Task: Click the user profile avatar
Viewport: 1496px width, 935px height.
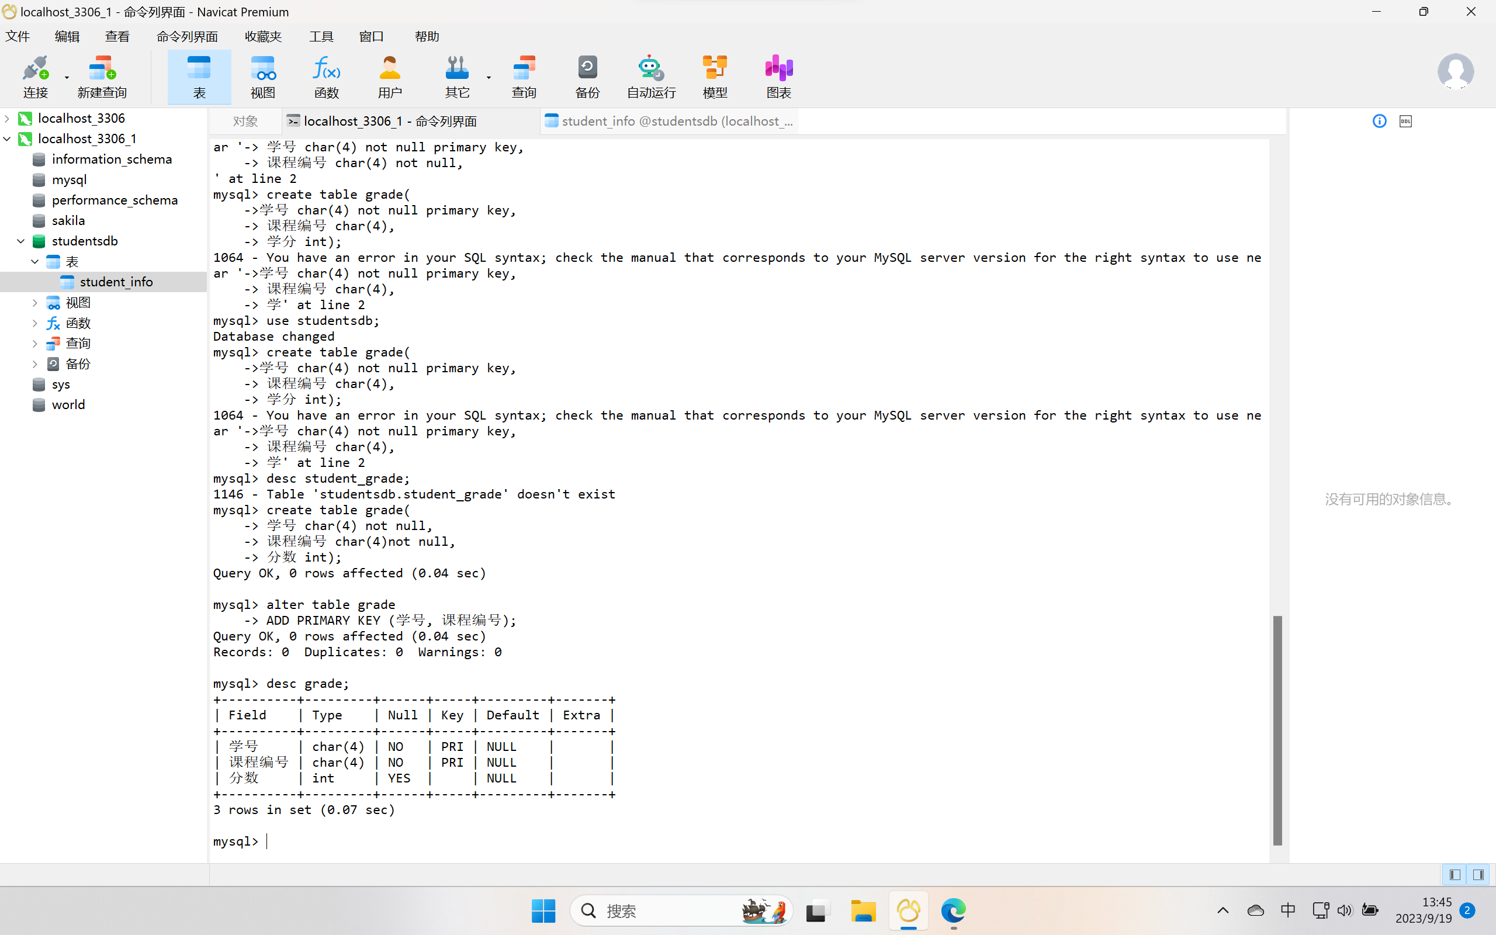Action: tap(1455, 72)
